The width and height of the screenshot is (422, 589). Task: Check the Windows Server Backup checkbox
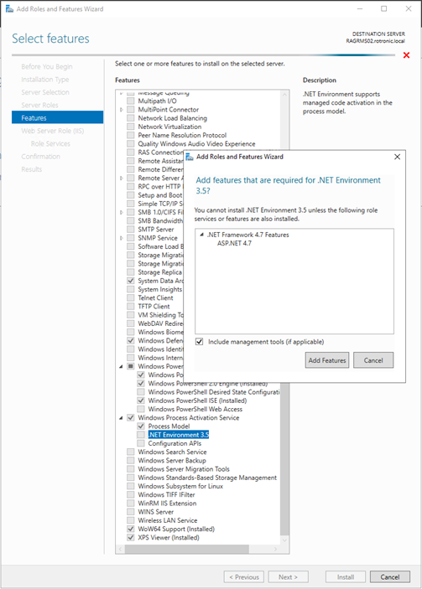[131, 460]
